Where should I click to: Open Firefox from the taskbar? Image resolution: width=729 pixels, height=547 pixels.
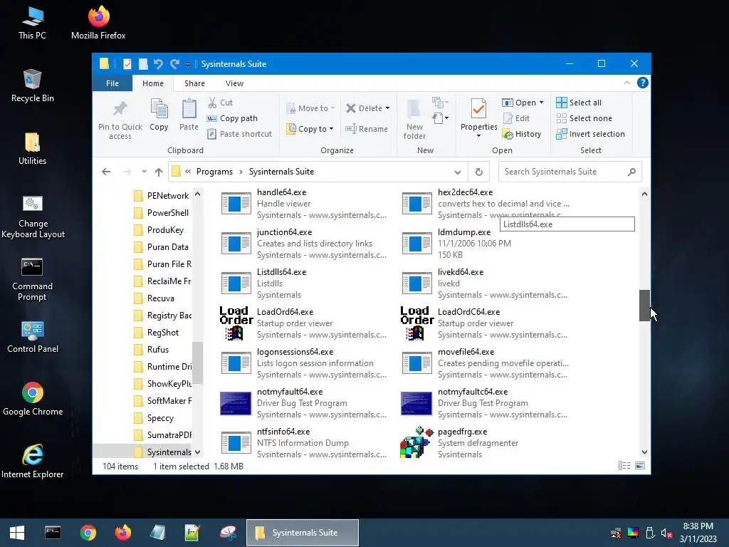[122, 533]
